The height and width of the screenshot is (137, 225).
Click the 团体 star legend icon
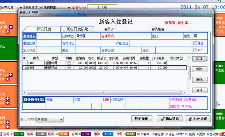(x=197, y=134)
